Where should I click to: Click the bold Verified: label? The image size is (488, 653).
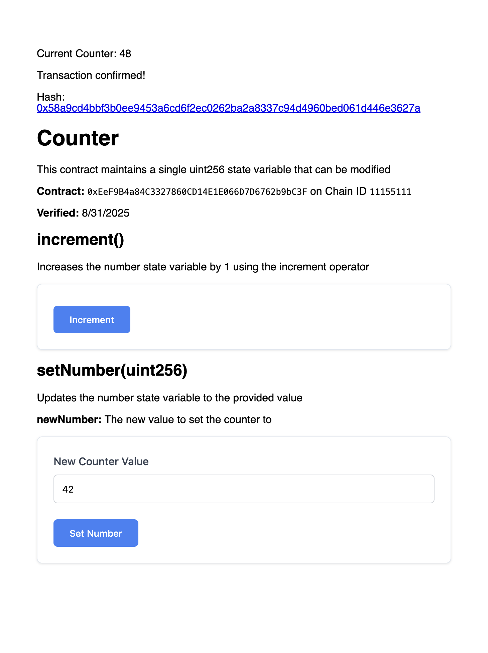(58, 213)
